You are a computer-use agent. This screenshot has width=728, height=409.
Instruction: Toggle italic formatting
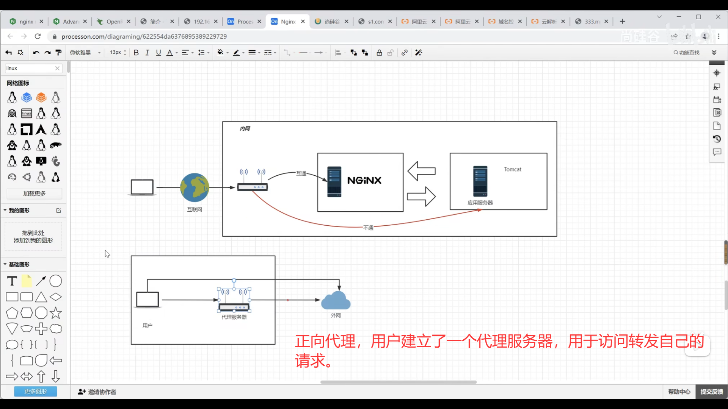pos(147,53)
